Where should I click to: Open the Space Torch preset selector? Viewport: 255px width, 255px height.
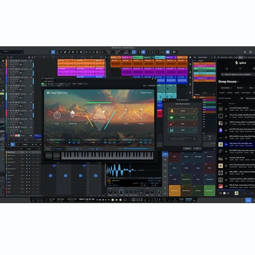click(146, 93)
